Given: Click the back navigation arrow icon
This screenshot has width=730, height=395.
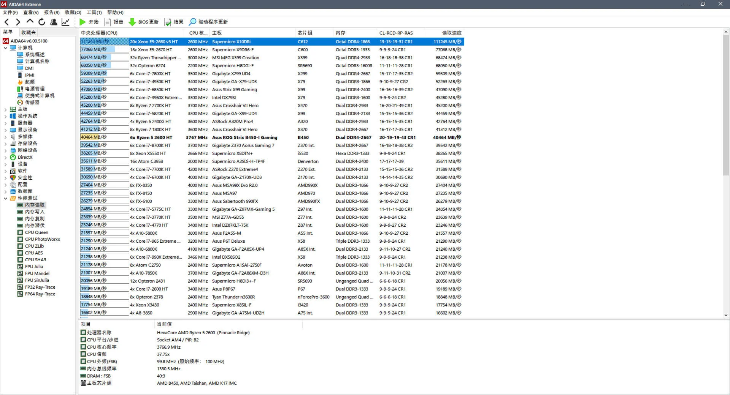Looking at the screenshot, I should click(6, 22).
